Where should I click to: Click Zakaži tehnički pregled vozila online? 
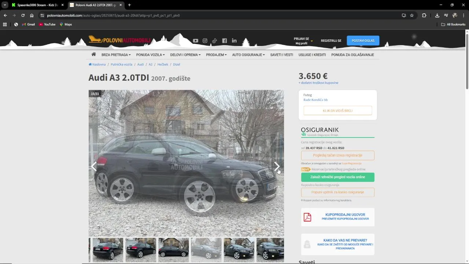coord(337,177)
